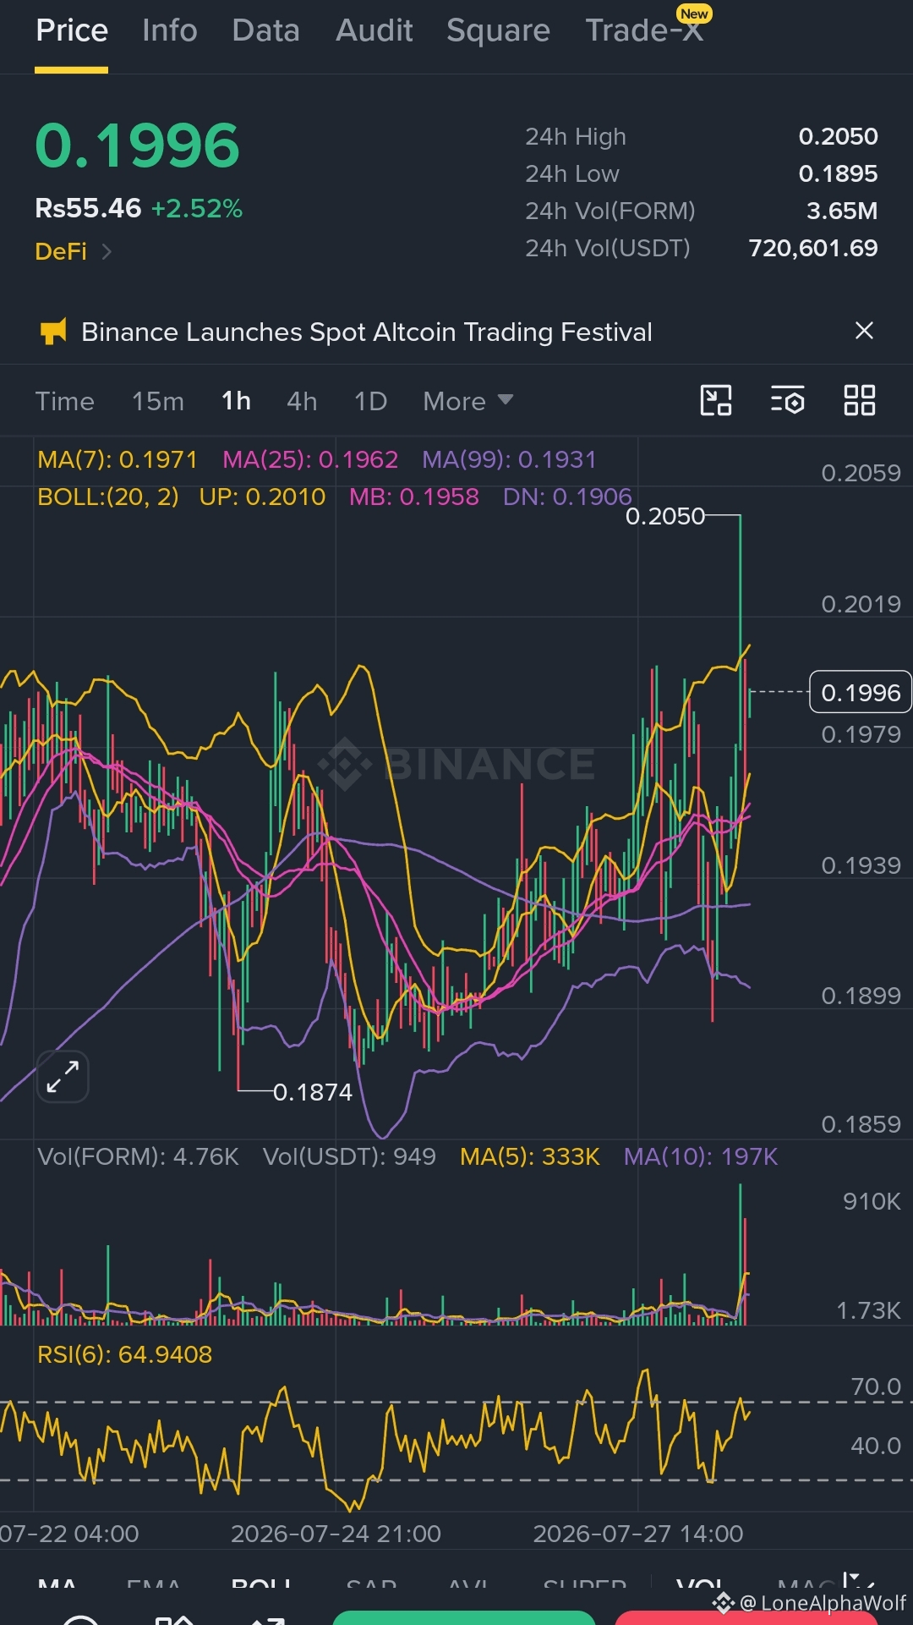This screenshot has width=913, height=1625.
Task: Tap the Rs55.46 converted price
Action: tap(88, 208)
